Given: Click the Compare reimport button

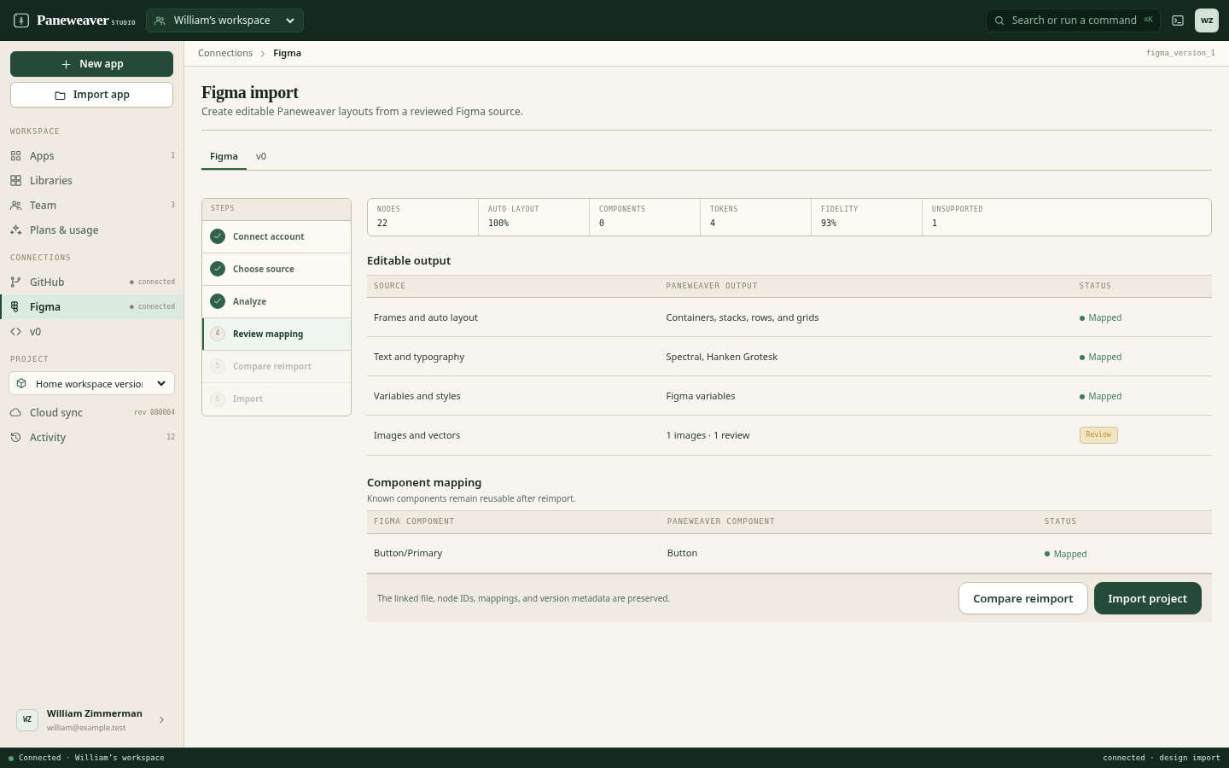Looking at the screenshot, I should 1022,598.
